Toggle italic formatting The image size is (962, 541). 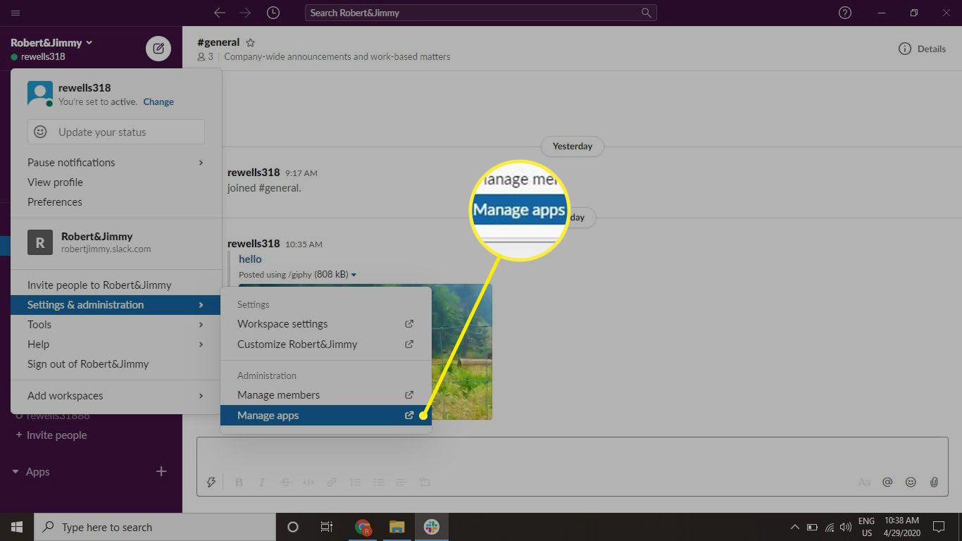pyautogui.click(x=262, y=483)
